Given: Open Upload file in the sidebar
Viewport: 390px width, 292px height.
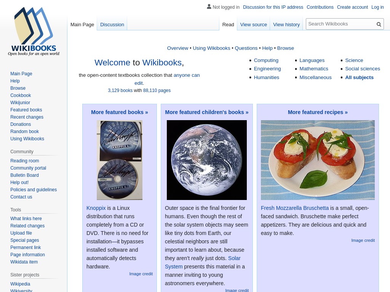Looking at the screenshot, I should 21,233.
